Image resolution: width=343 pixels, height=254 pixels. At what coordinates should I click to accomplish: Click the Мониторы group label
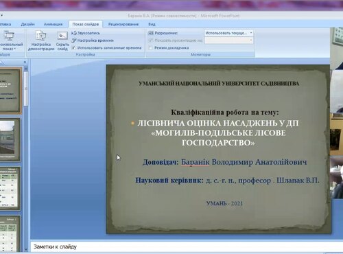click(200, 54)
